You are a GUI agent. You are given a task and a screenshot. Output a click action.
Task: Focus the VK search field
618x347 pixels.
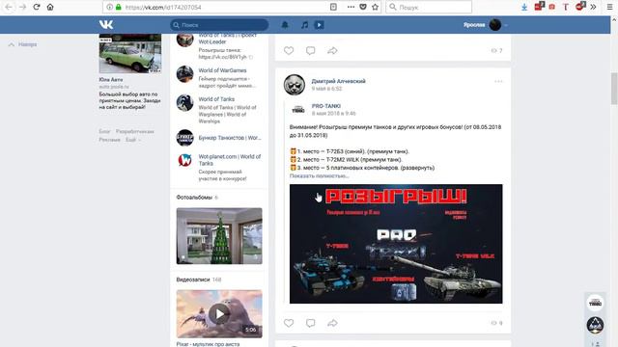[219, 25]
